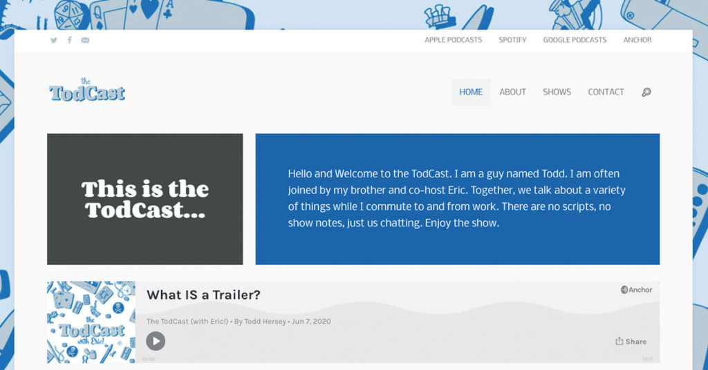Open the Shows menu item

click(x=557, y=92)
